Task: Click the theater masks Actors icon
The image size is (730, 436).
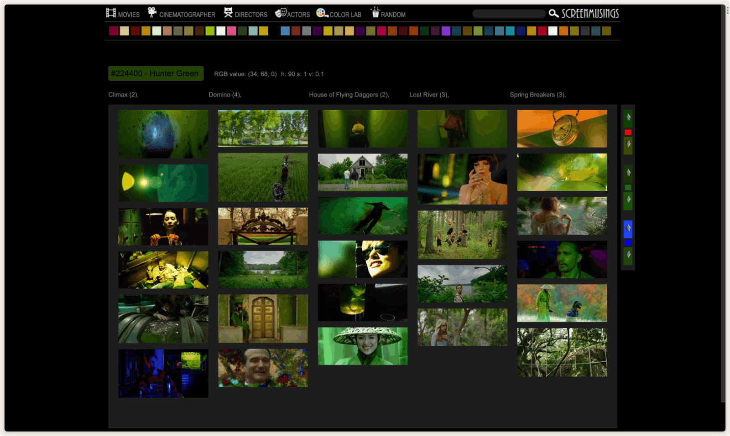Action: point(280,12)
